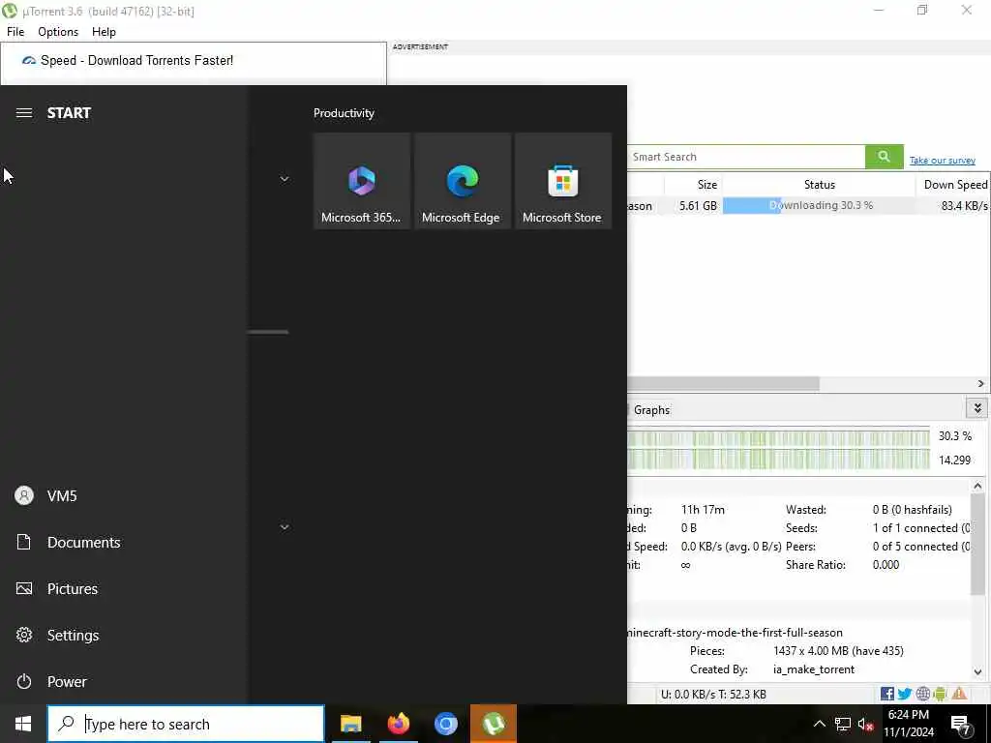Click the info pane scroll up arrow
This screenshot has height=743, width=991.
click(977, 486)
